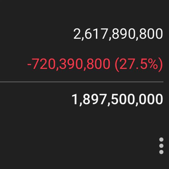Click the leading 1 in 1,897,500,000
This screenshot has width=169, height=169.
(x=75, y=99)
